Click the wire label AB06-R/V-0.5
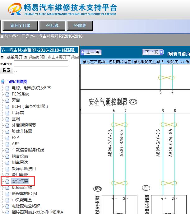This screenshot has height=214, width=190. point(110,143)
